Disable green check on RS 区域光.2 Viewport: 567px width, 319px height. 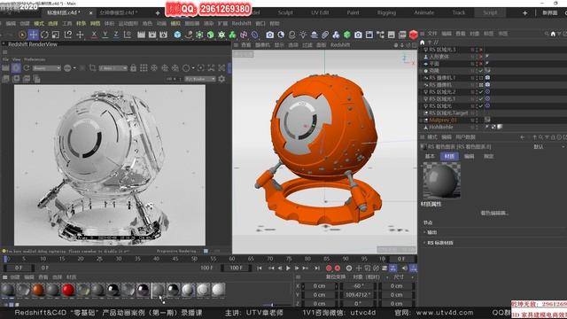pos(481,92)
